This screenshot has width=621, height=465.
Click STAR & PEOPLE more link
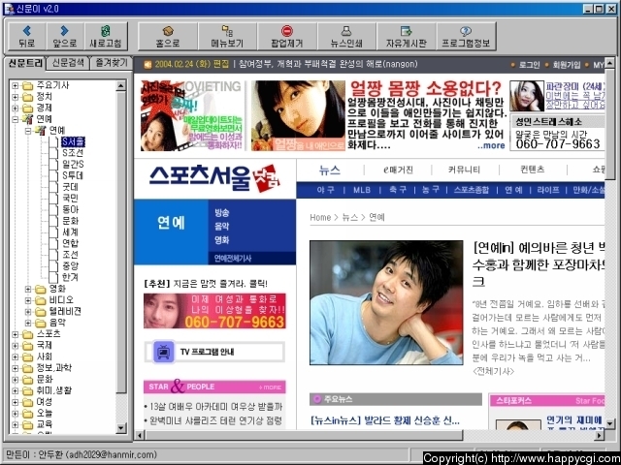coord(270,387)
